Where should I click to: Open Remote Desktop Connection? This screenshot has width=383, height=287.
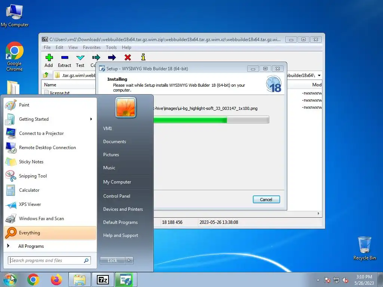coord(50,147)
